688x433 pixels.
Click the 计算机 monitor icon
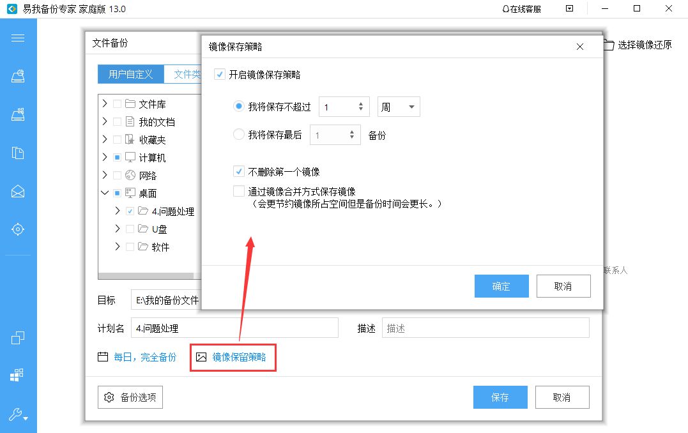pyautogui.click(x=130, y=157)
